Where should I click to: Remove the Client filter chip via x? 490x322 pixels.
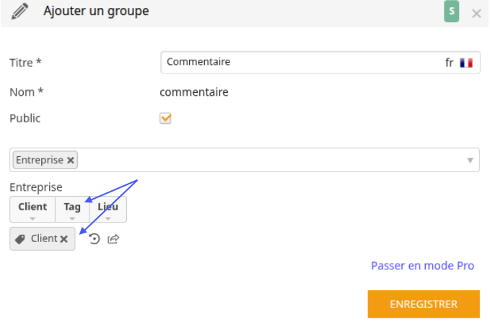coord(64,239)
